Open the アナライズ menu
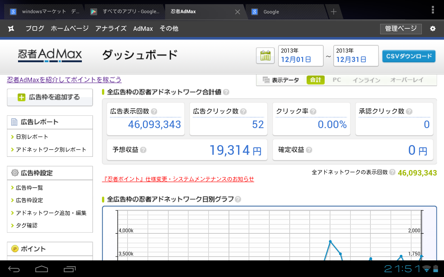The height and width of the screenshot is (277, 444). (111, 29)
